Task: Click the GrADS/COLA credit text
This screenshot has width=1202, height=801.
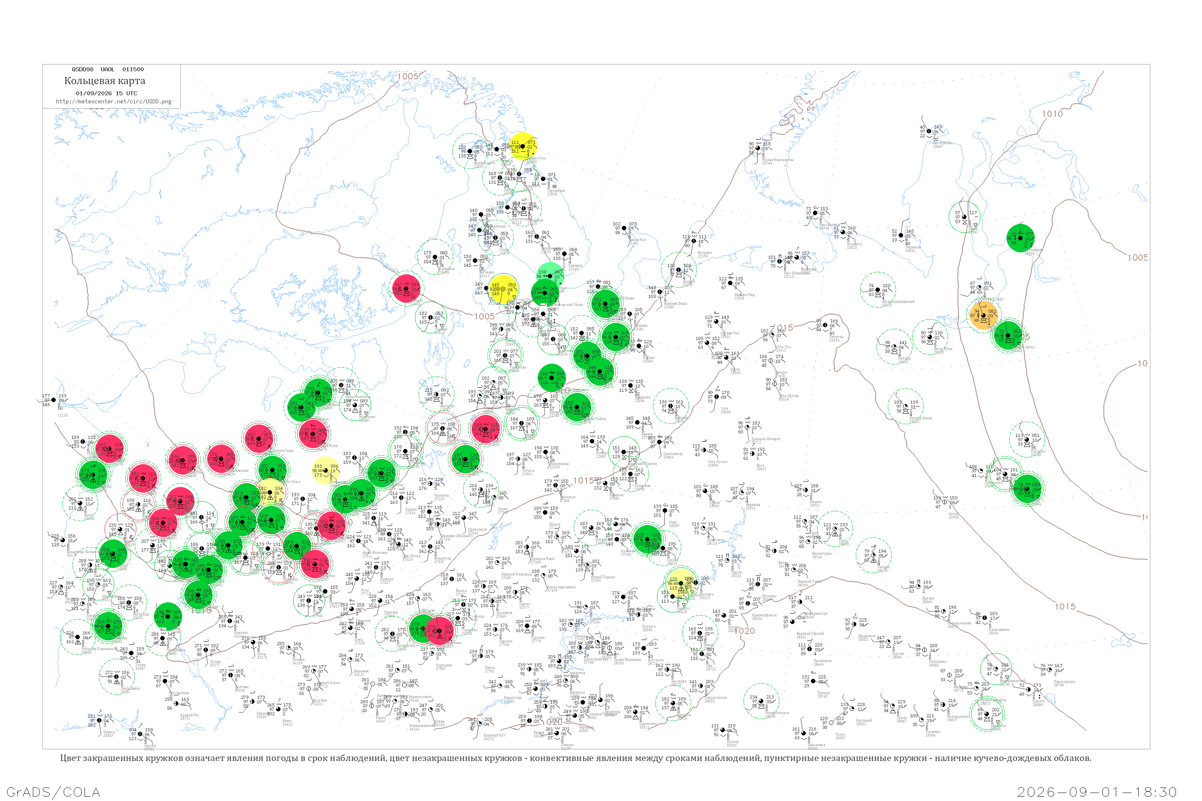Action: (x=53, y=792)
